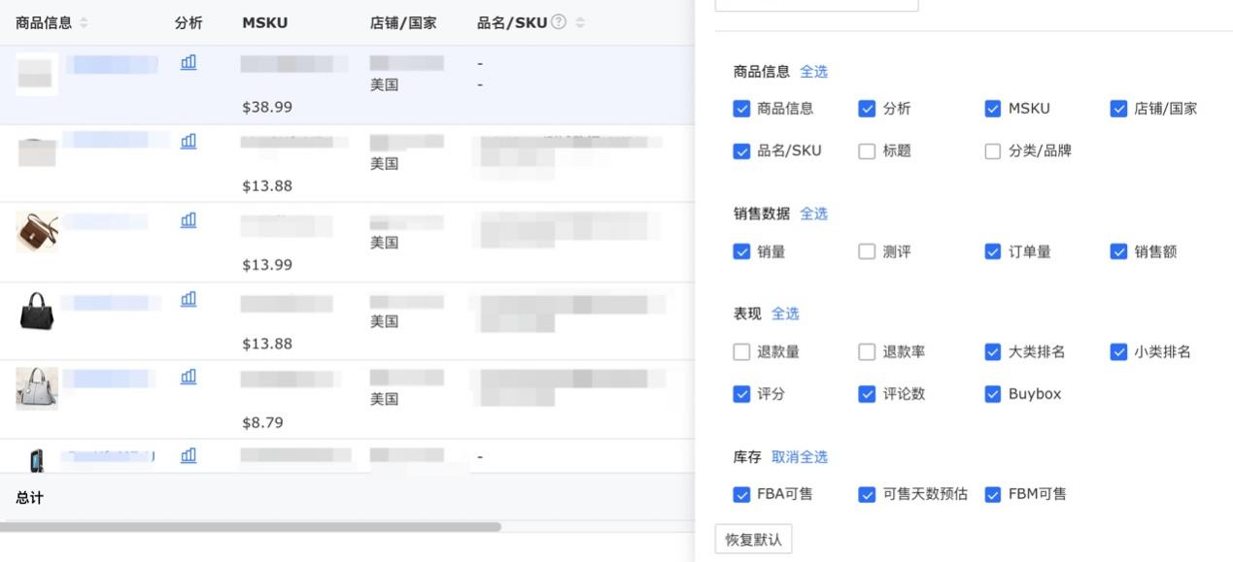The image size is (1233, 562).
Task: Enable the 测评 checkbox under 销售数据
Action: pos(867,250)
